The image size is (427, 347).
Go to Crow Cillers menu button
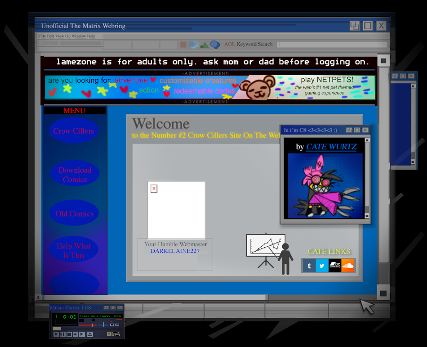(74, 131)
